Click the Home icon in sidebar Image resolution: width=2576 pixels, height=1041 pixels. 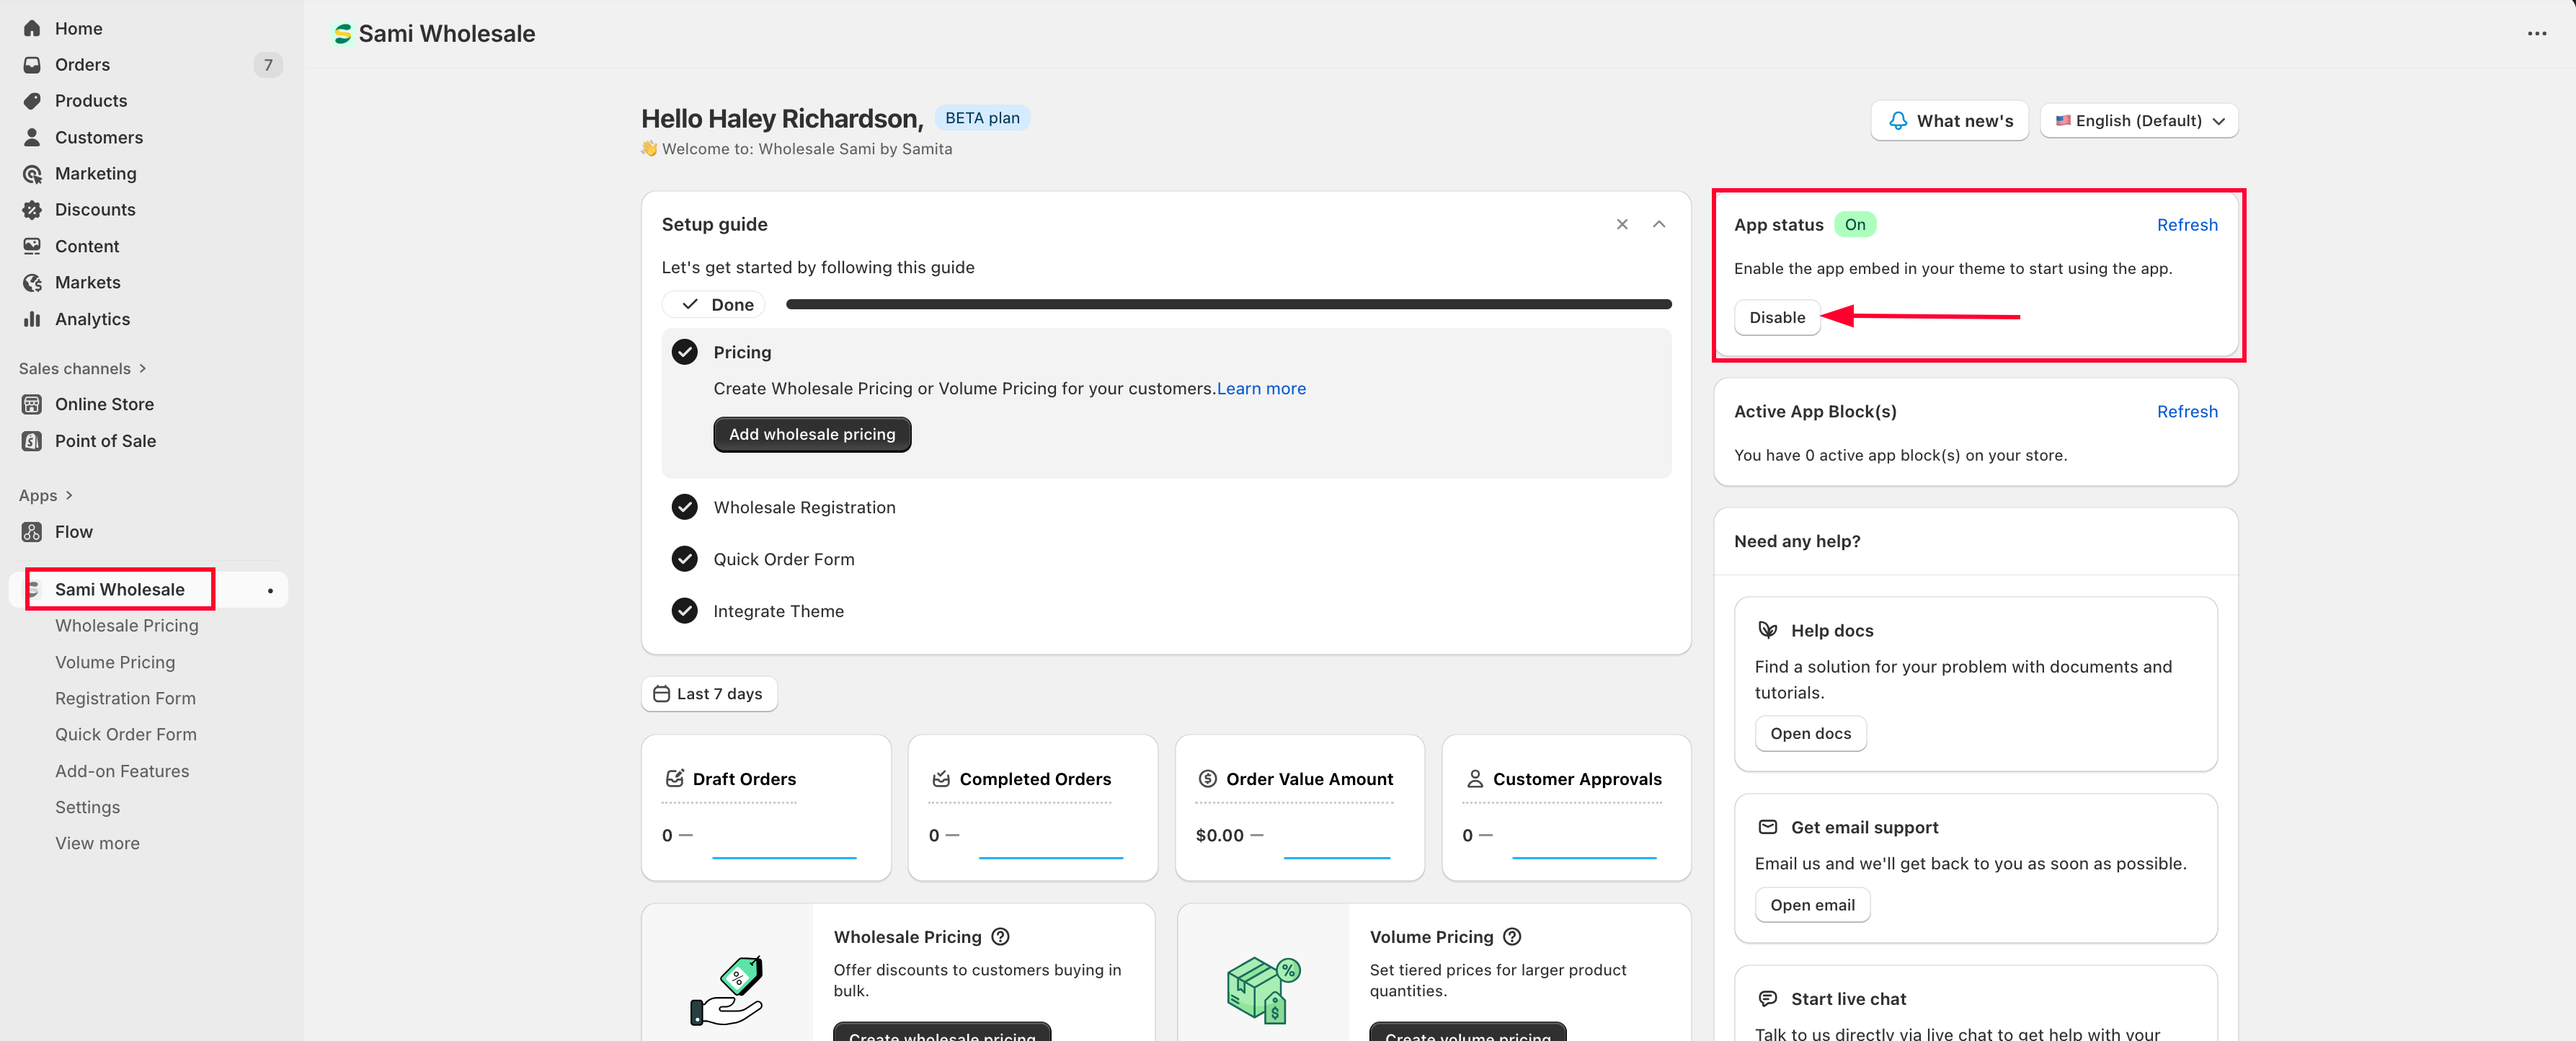coord(32,28)
